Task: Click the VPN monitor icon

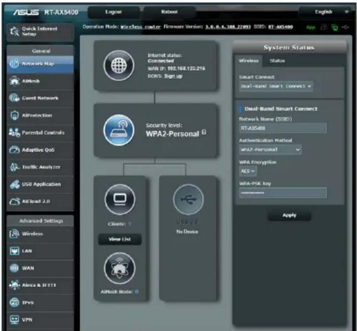Action: (x=14, y=319)
